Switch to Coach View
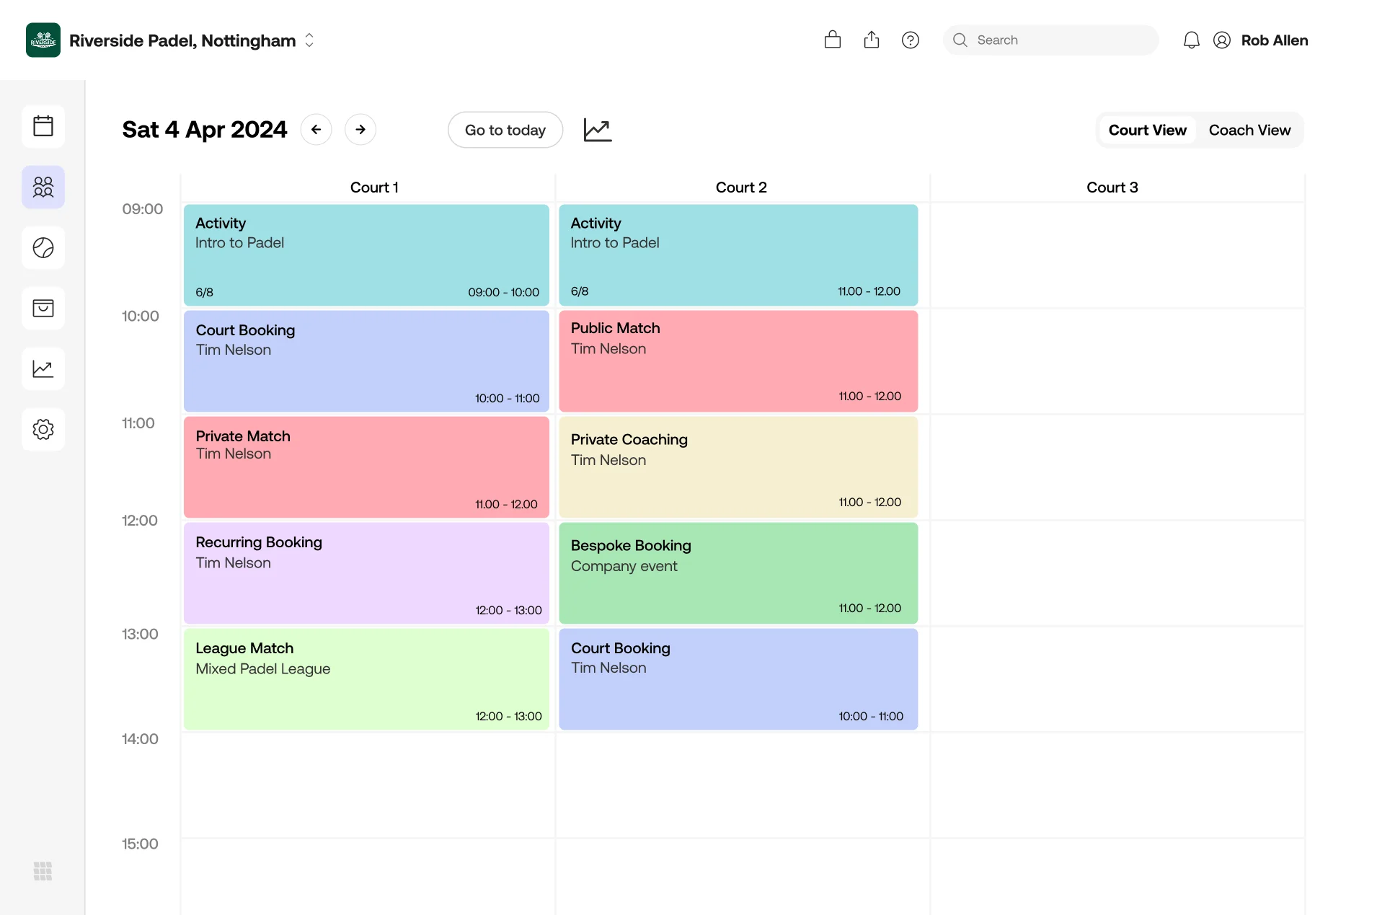The height and width of the screenshot is (915, 1377). (1249, 130)
